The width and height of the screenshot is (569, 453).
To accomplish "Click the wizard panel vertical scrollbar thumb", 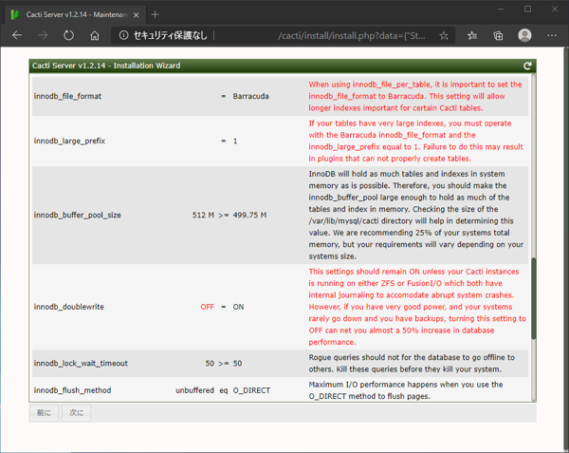I will pyautogui.click(x=533, y=298).
